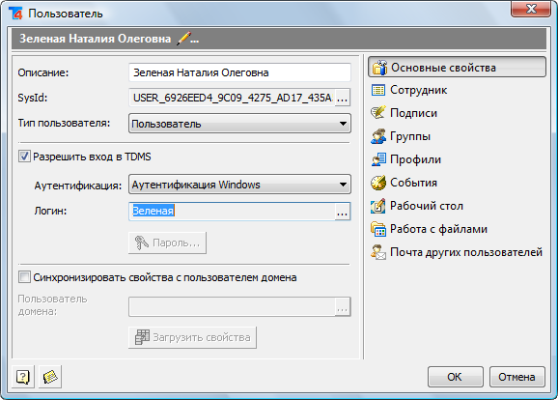558x400 pixels.
Task: Click into the Описание text field
Action: (239, 72)
